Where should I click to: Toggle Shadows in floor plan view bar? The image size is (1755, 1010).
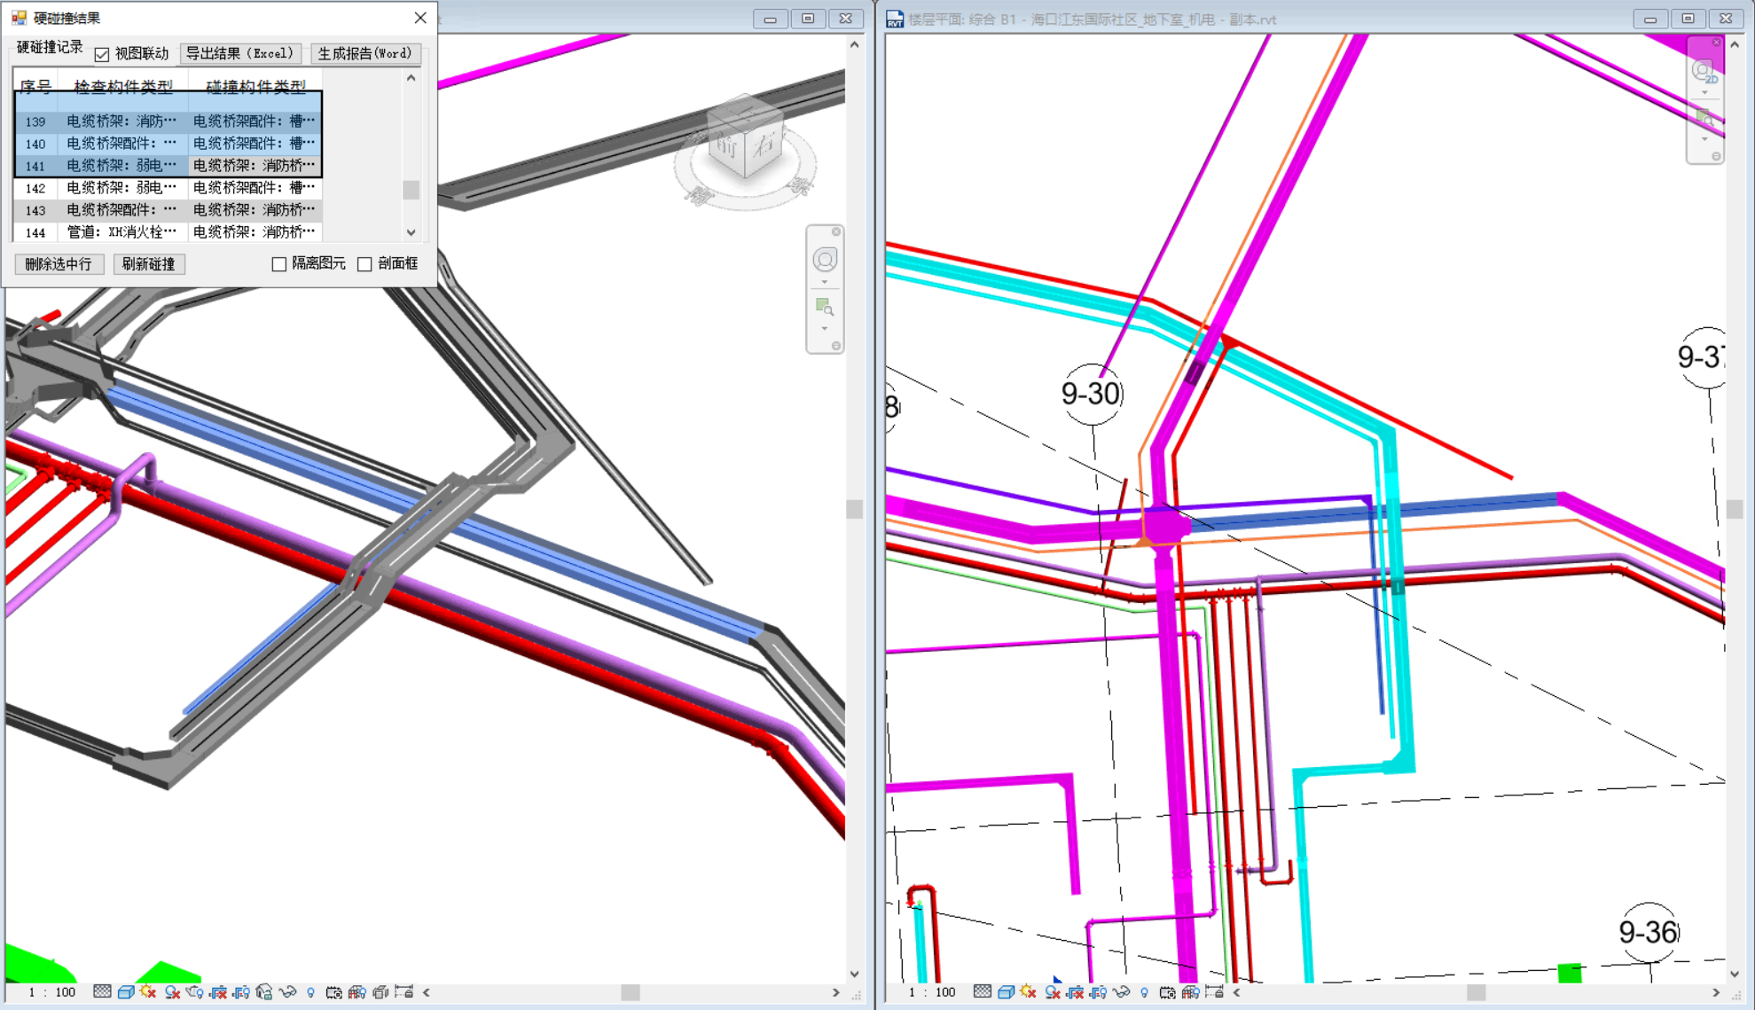1053,991
